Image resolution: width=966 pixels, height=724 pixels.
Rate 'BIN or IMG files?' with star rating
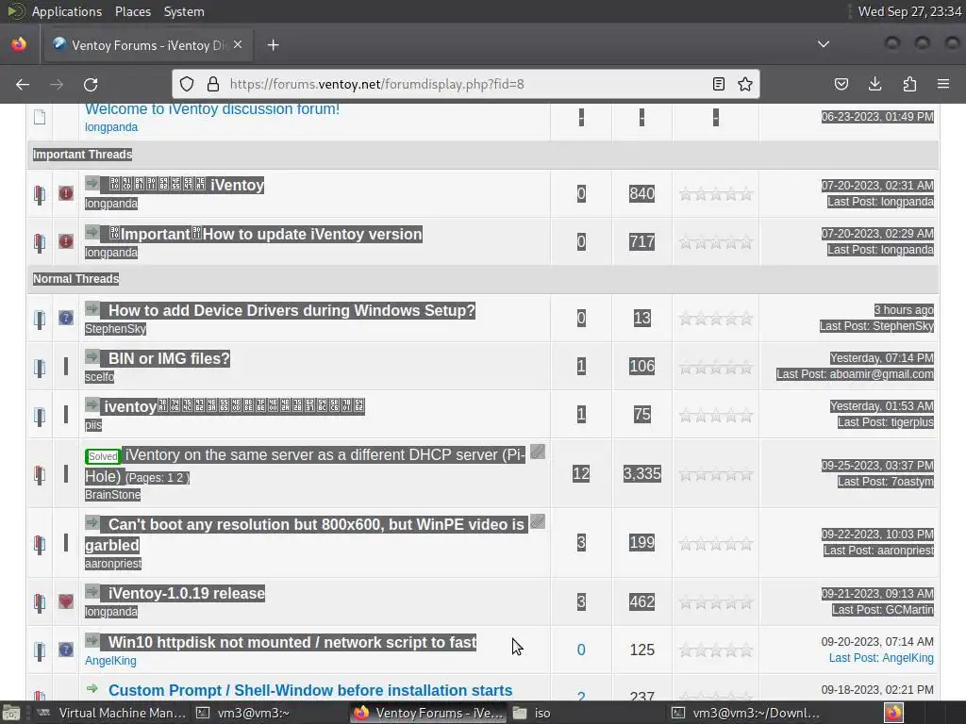point(716,369)
